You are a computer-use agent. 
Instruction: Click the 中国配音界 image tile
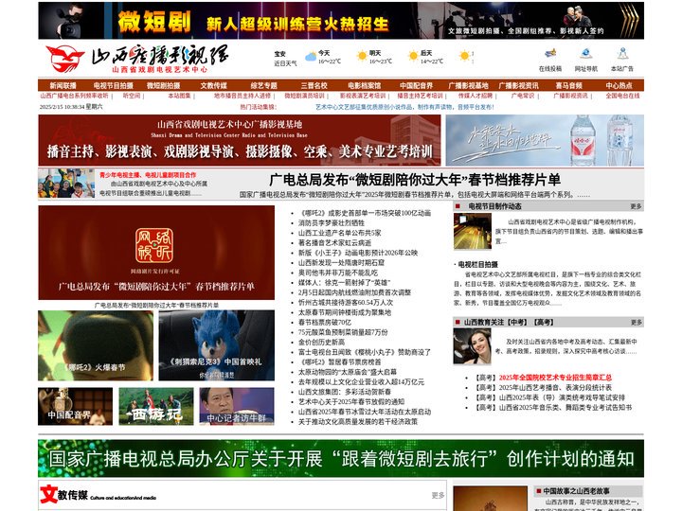point(75,406)
